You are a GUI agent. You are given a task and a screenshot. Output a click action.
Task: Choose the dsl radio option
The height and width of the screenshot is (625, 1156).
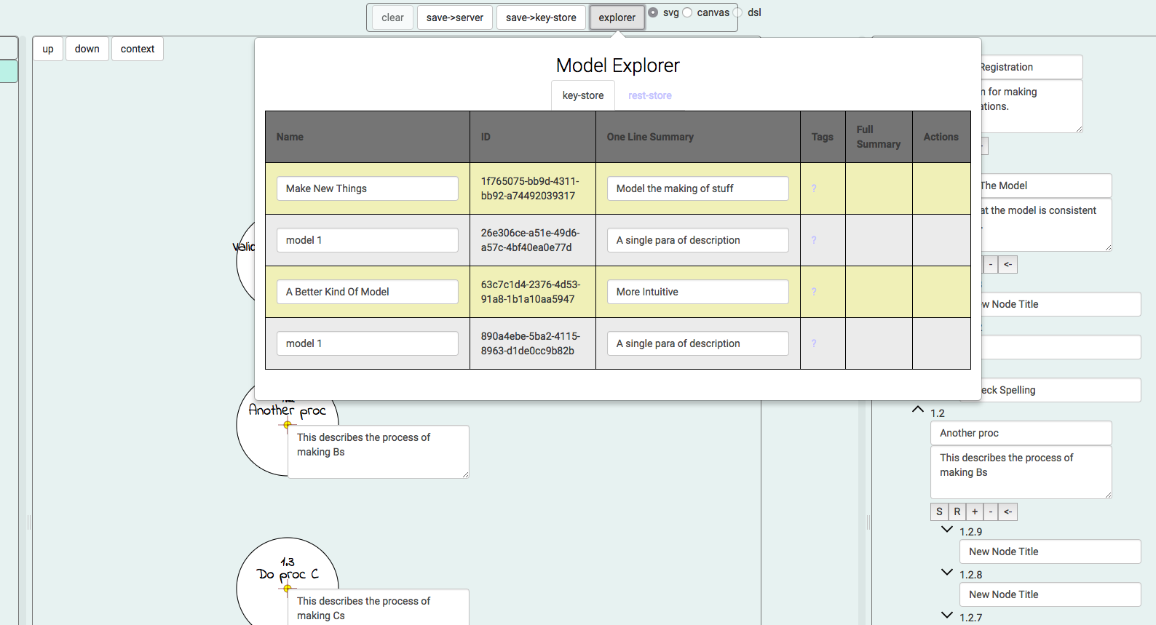(x=737, y=12)
